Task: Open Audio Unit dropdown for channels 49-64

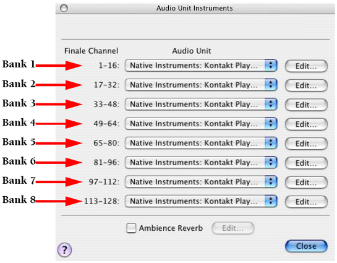Action: point(201,123)
